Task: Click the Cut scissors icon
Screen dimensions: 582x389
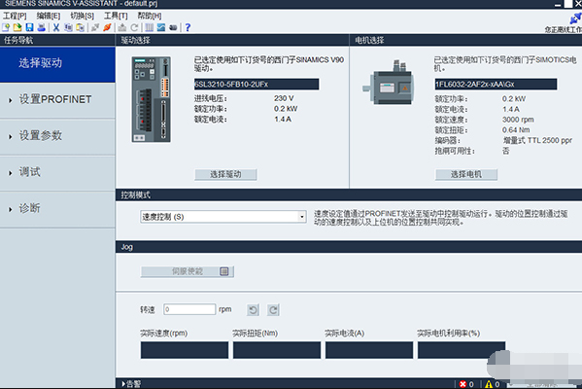Action: point(56,27)
